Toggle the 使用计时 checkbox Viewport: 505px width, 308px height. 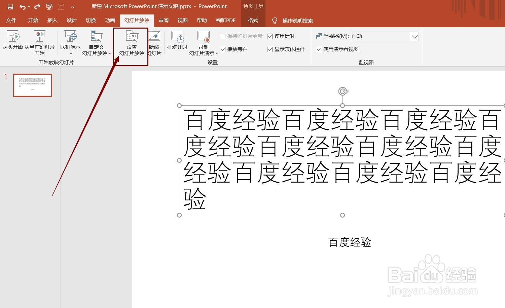pos(270,36)
